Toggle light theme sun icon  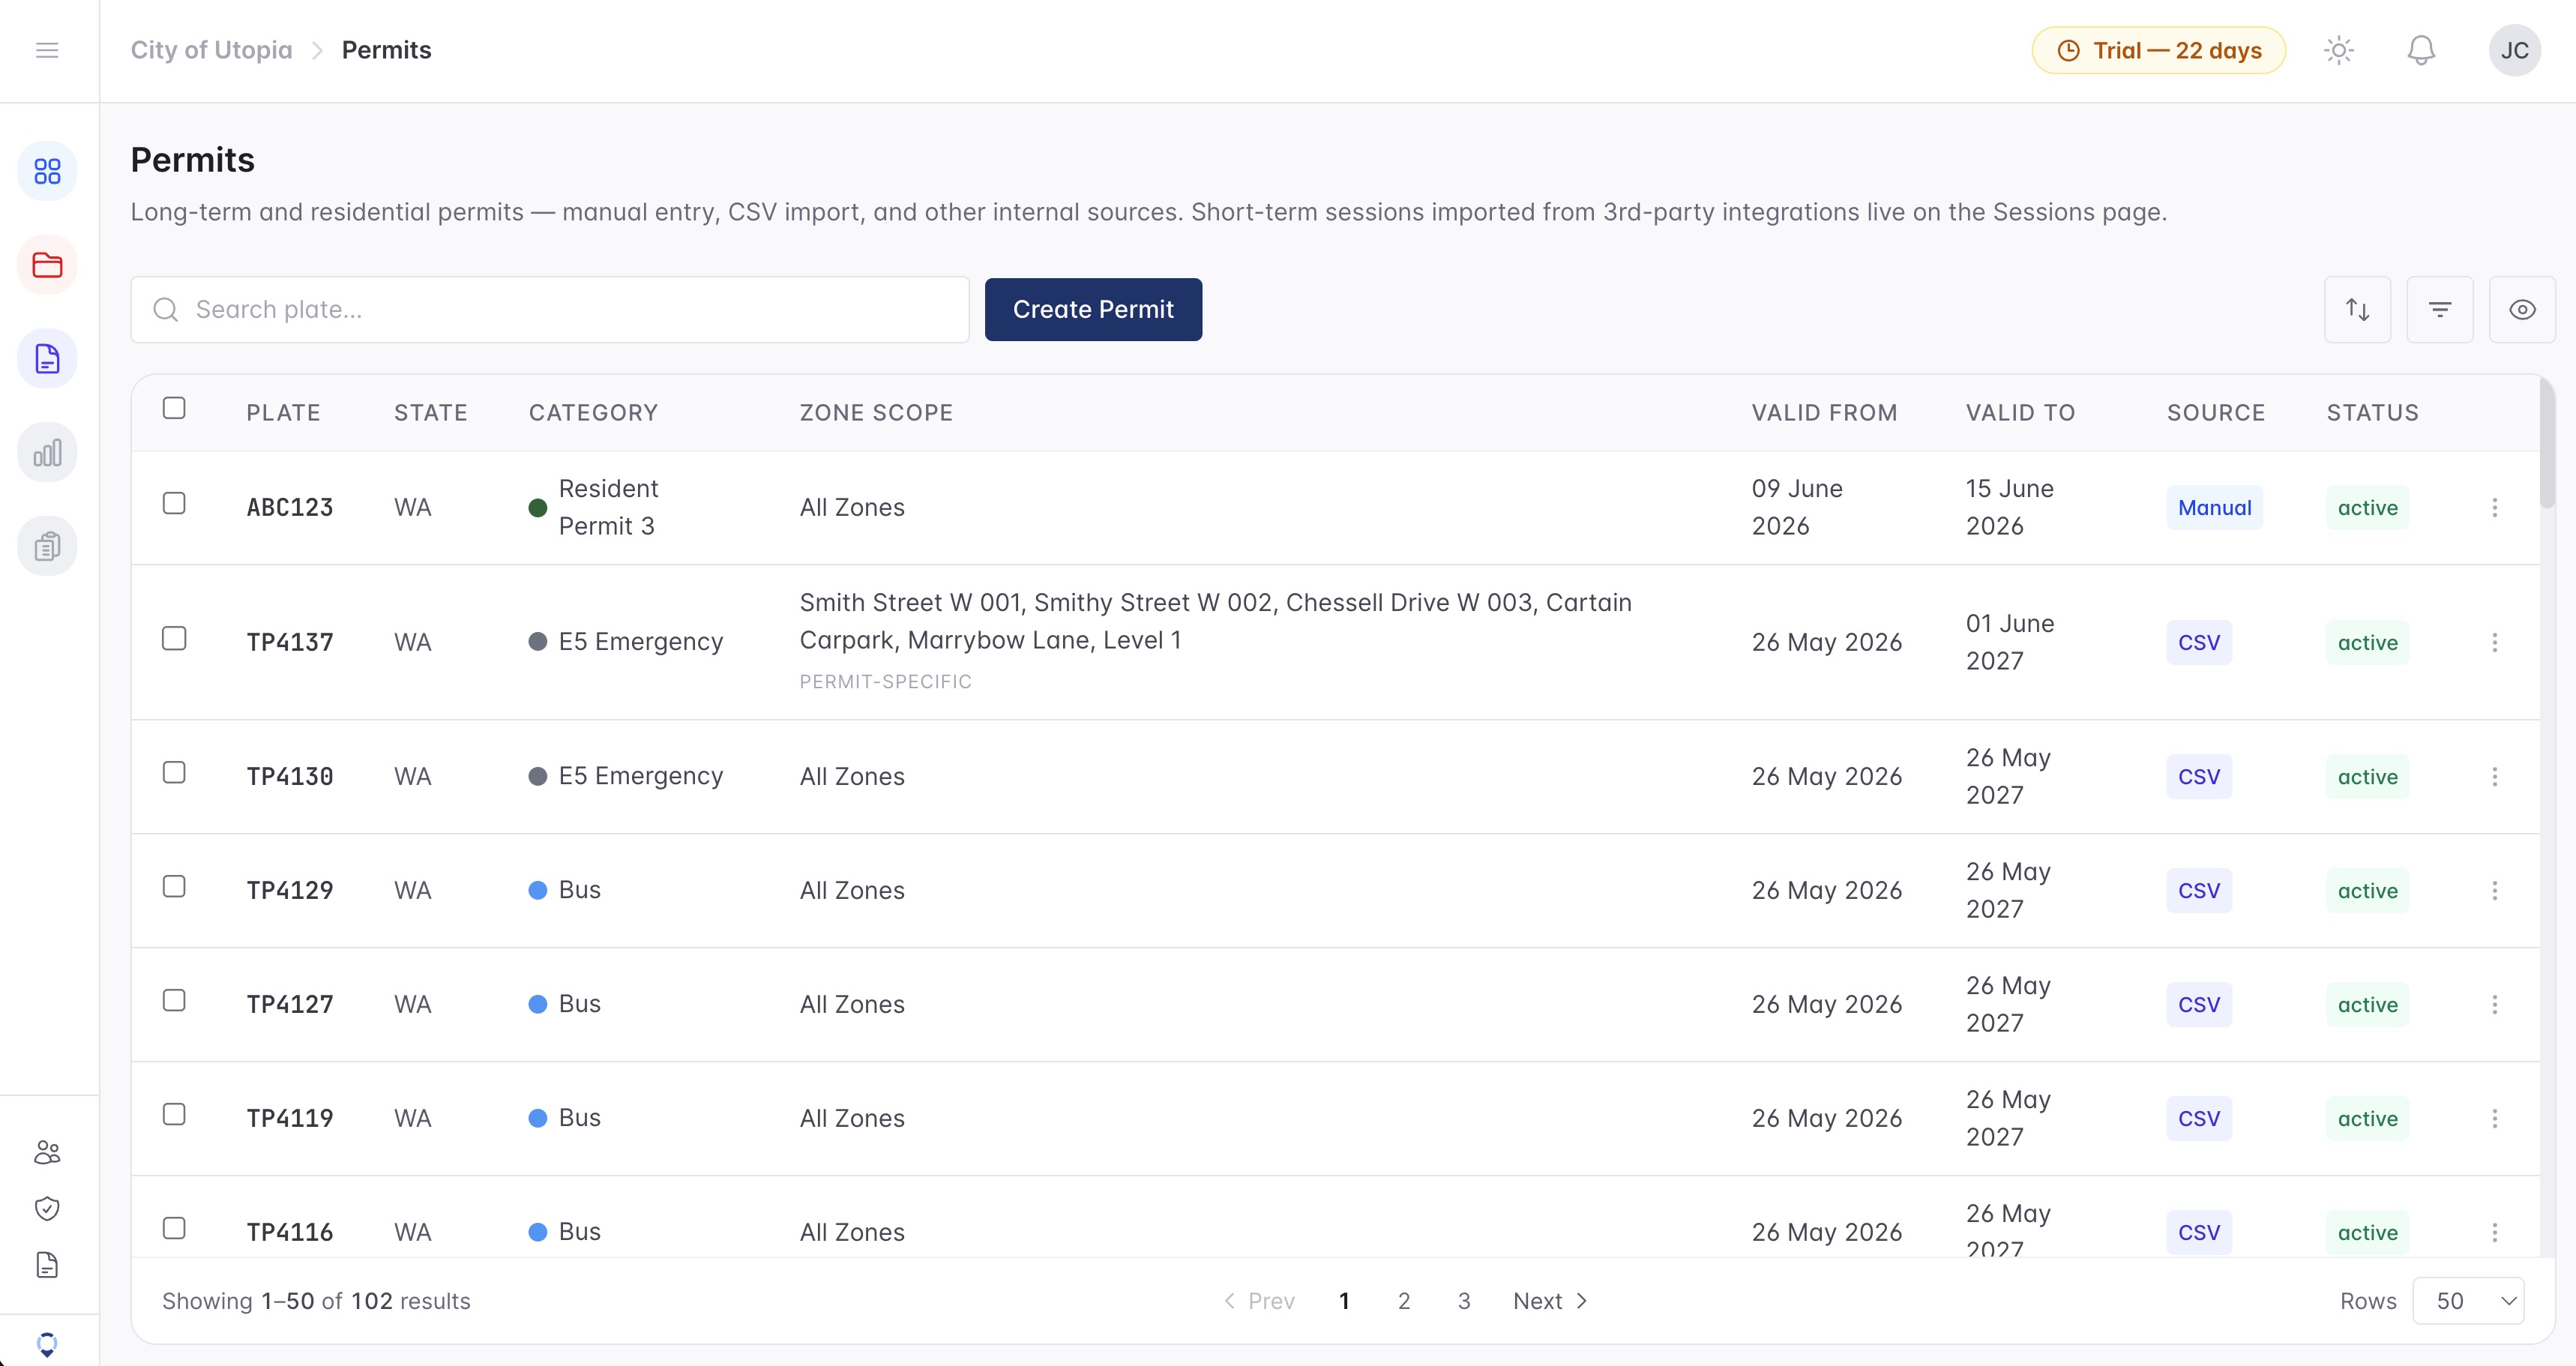pyautogui.click(x=2338, y=50)
